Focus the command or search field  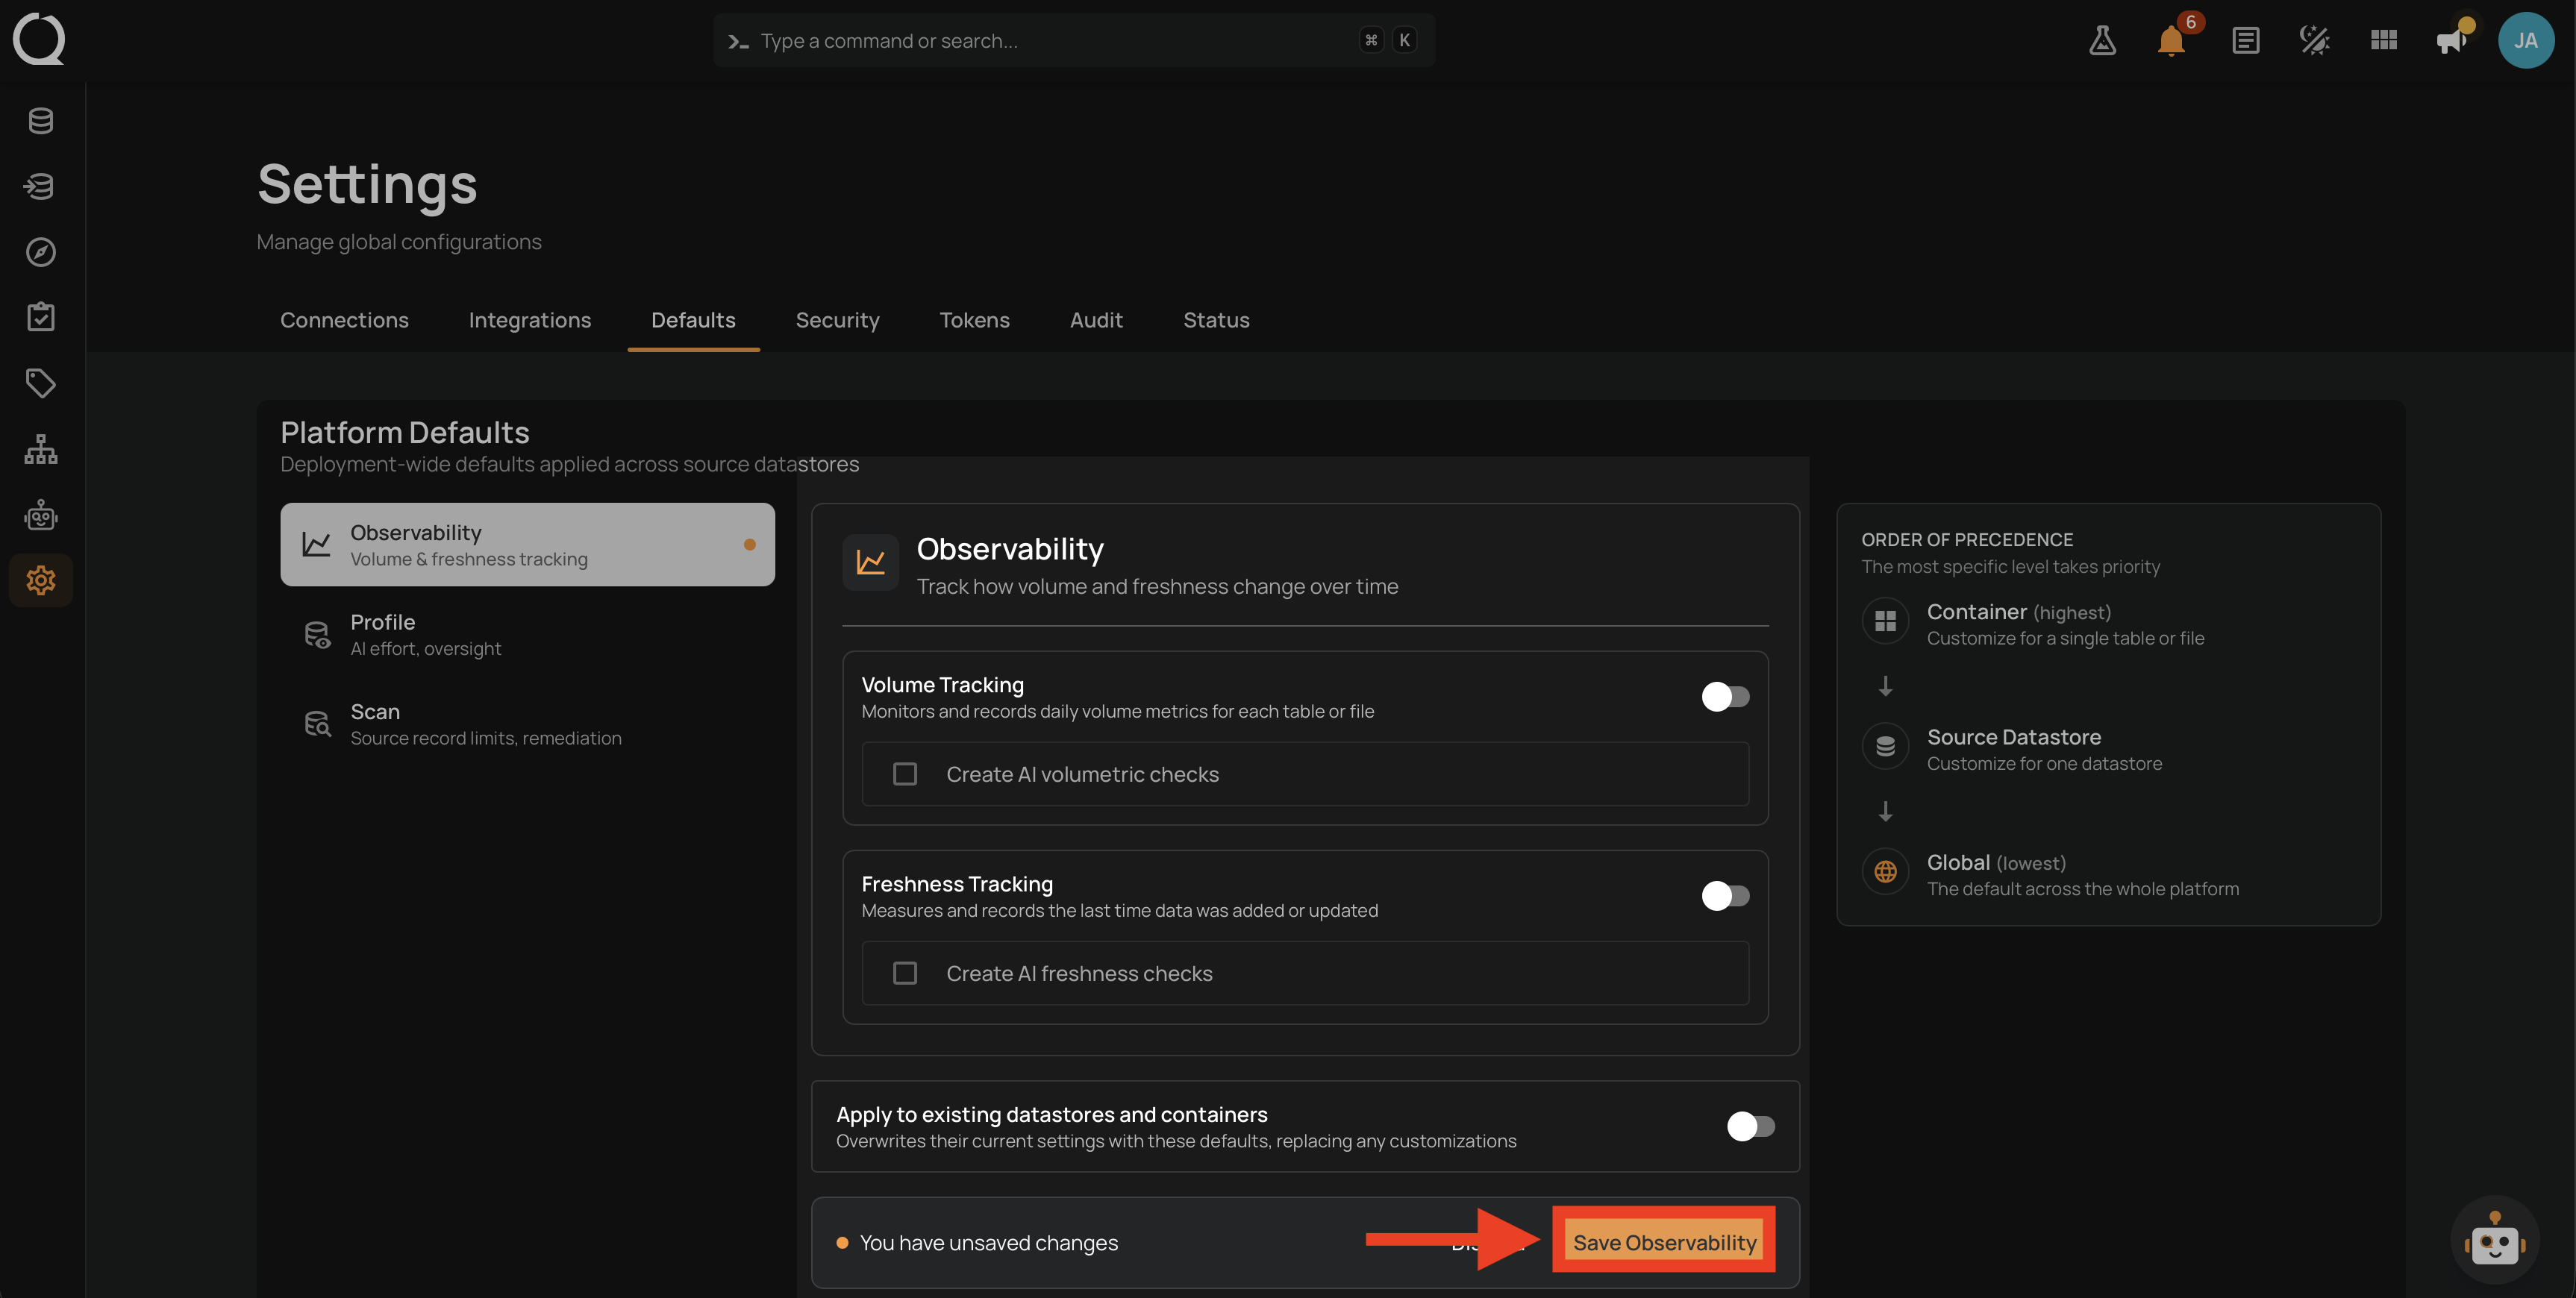pyautogui.click(x=1074, y=40)
